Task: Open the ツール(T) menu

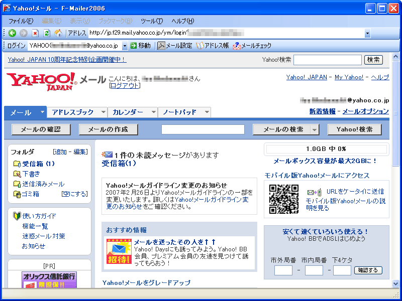Action: (152, 21)
